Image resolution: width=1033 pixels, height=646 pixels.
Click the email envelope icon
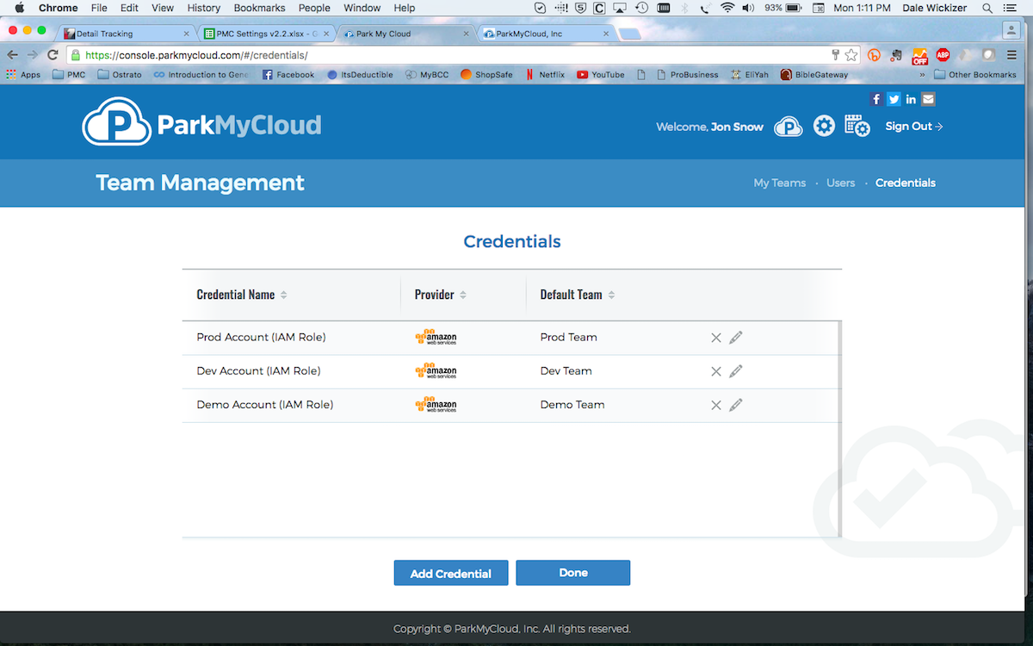point(928,99)
